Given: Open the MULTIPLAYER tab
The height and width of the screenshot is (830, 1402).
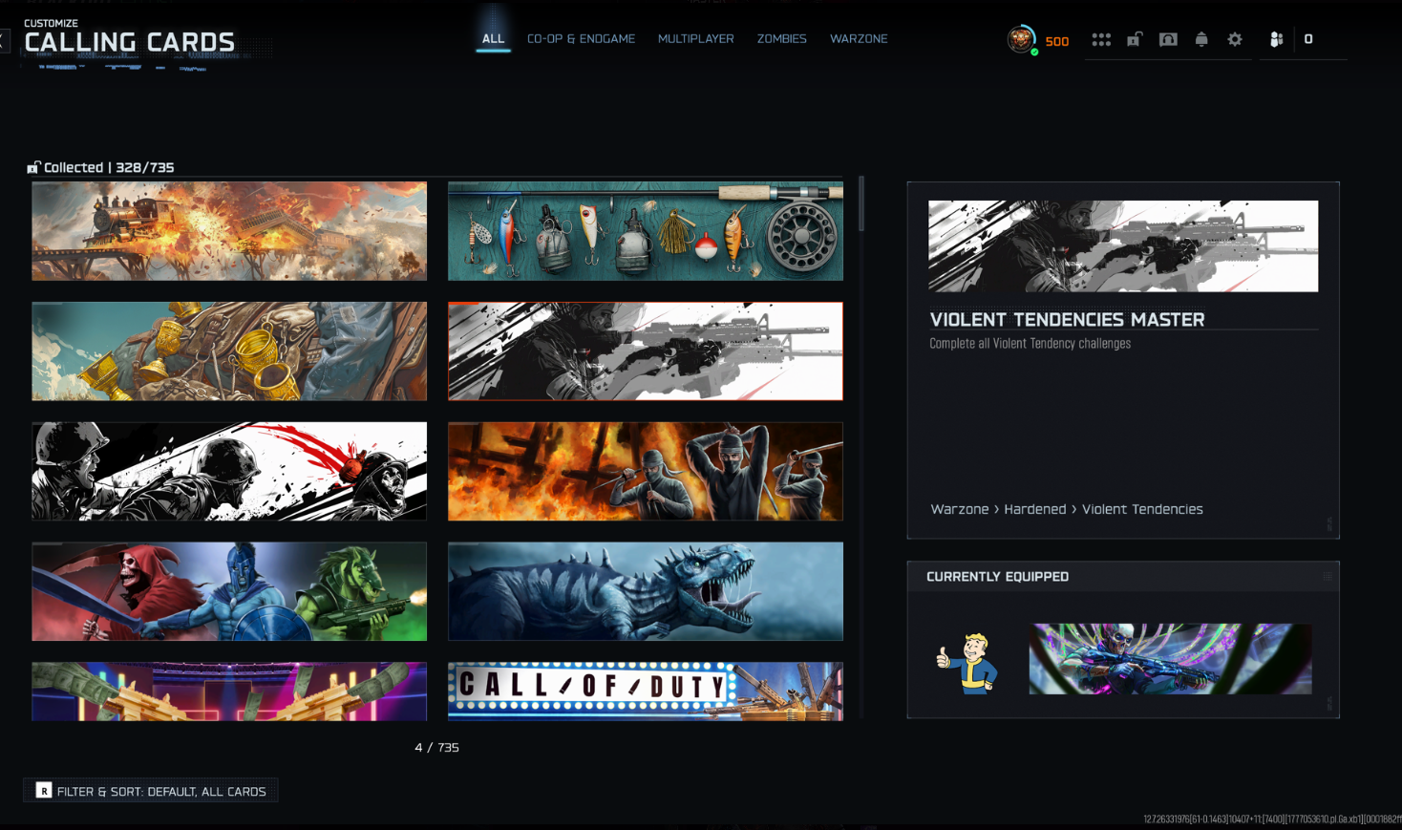Looking at the screenshot, I should tap(696, 39).
